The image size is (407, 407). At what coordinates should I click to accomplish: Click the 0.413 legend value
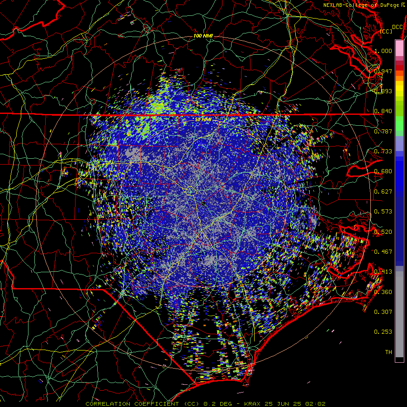[x=383, y=272]
